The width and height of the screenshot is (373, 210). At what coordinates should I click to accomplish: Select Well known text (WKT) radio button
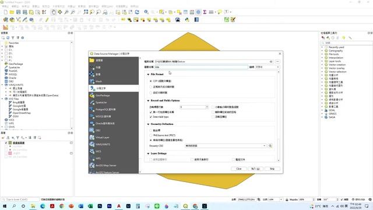pyautogui.click(x=151, y=135)
